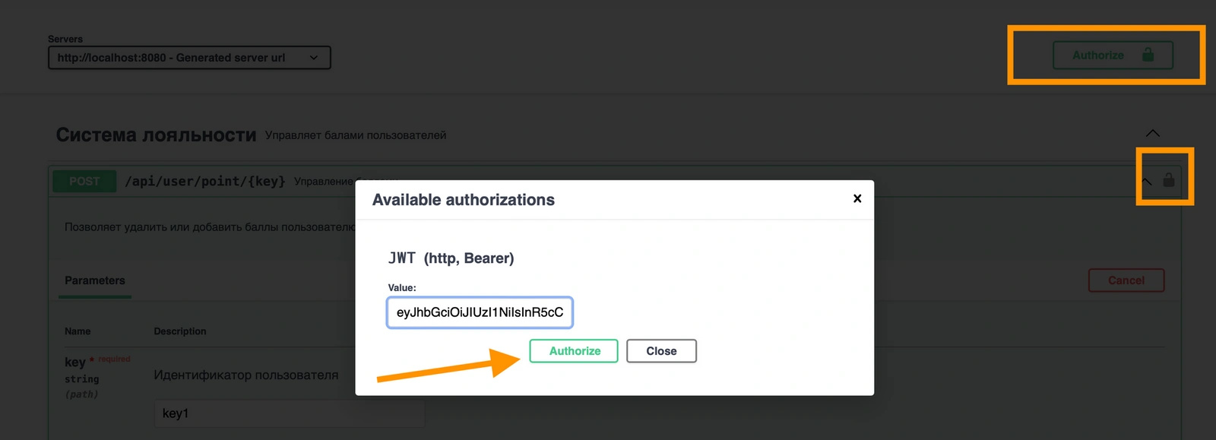Click the green POST method badge
Viewport: 1216px width, 440px height.
point(84,182)
